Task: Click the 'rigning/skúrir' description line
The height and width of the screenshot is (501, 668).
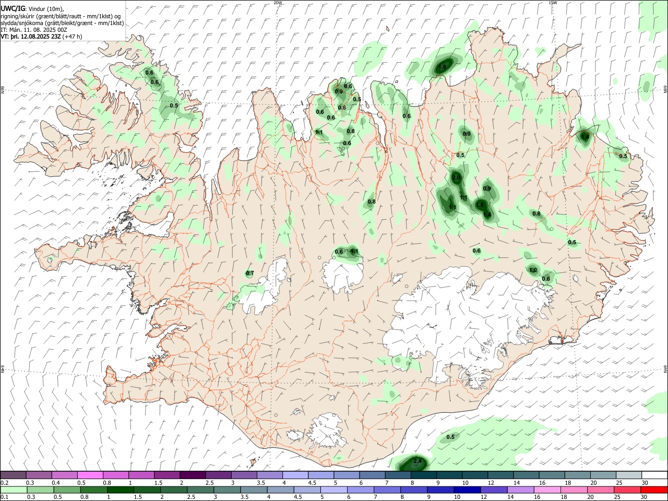Action: 61,16
